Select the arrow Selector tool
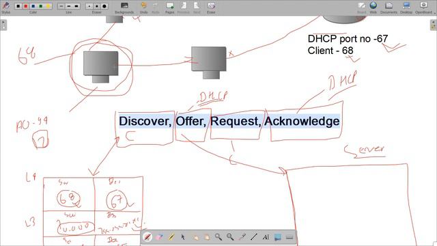Image resolution: width=437 pixels, height=246 pixels. click(x=183, y=237)
